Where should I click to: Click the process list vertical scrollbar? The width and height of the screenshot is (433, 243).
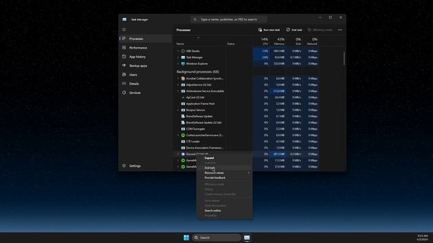pos(344,58)
